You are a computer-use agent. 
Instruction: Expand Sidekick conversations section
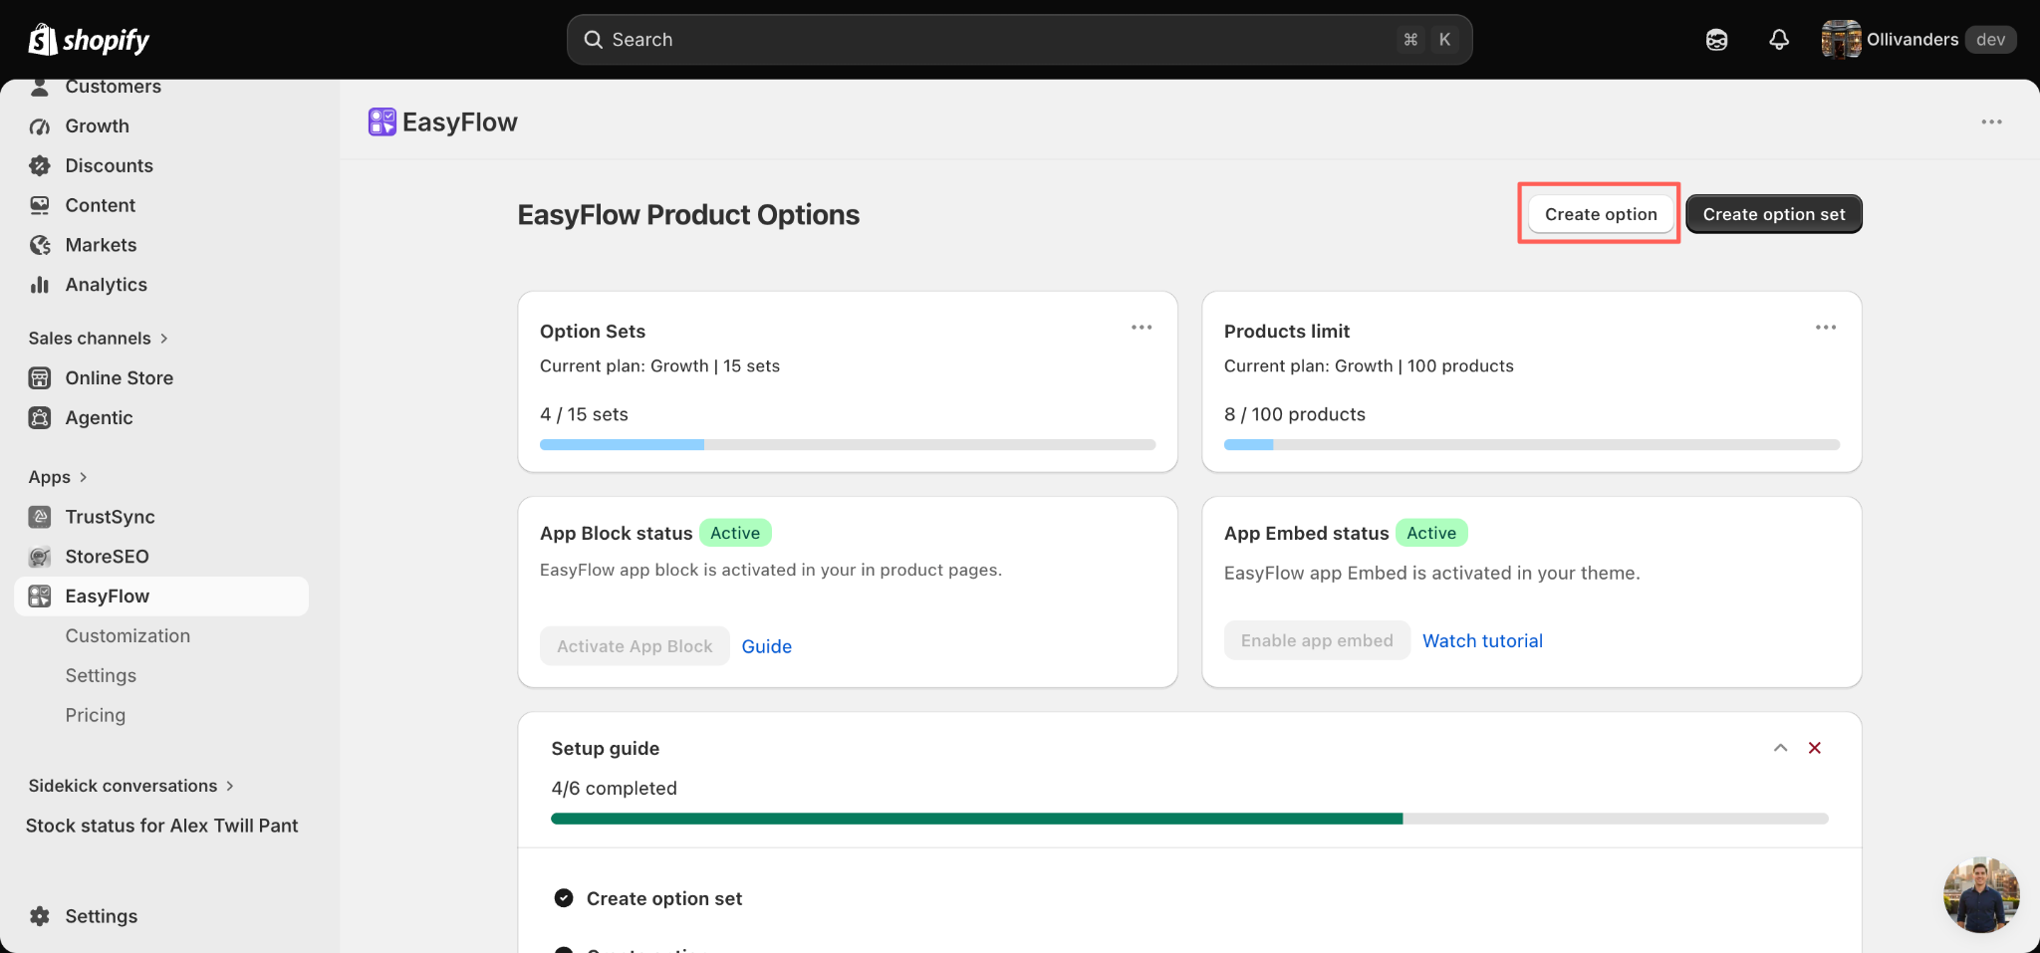[x=130, y=786]
